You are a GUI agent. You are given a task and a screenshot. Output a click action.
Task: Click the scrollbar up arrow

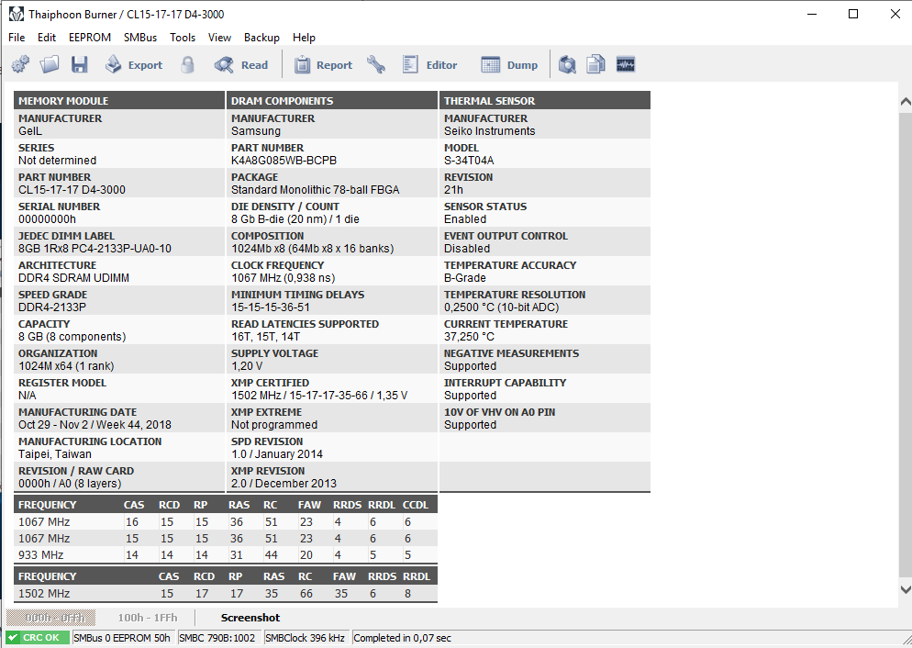(x=905, y=102)
